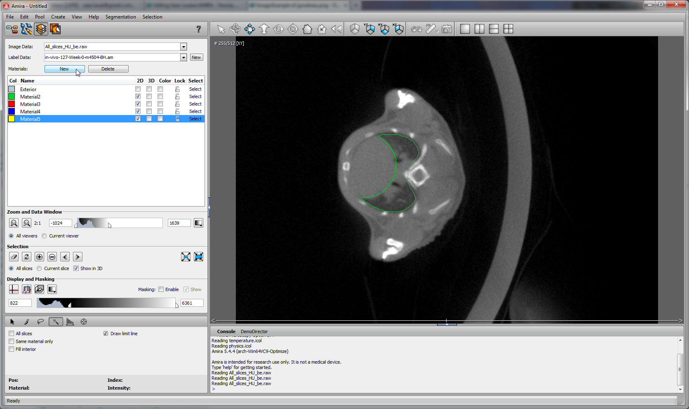Image resolution: width=689 pixels, height=409 pixels.
Task: Switch viewer to the XY view icon
Action: point(384,29)
